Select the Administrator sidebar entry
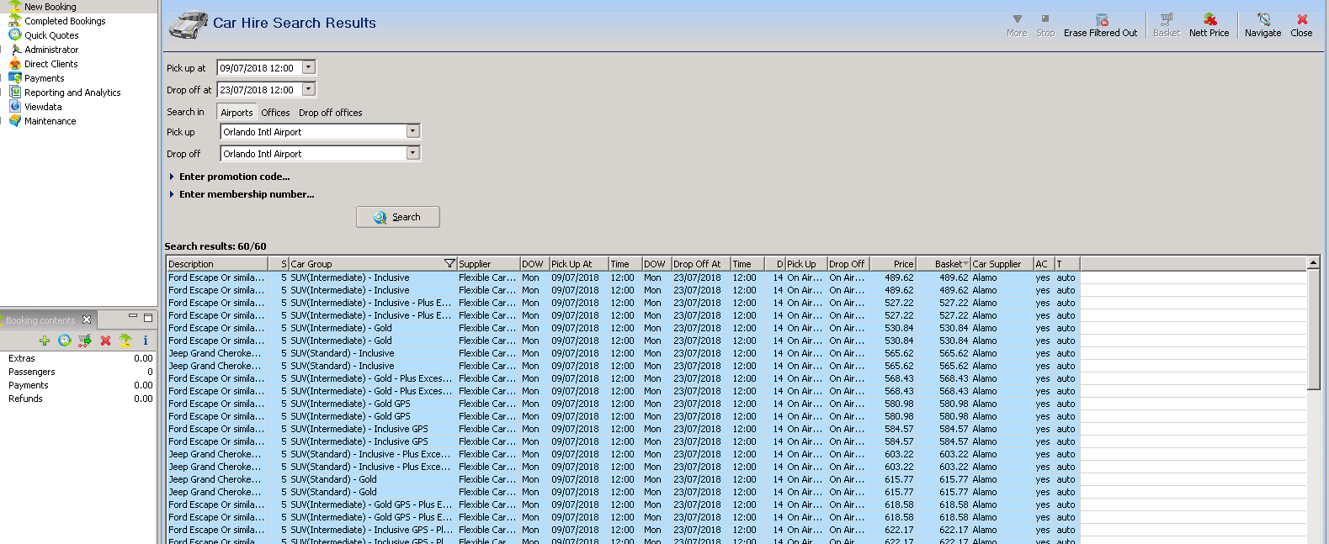 tap(51, 50)
